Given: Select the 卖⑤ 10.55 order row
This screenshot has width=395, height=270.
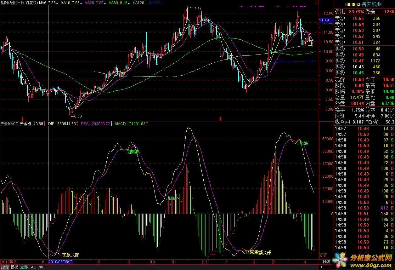Looking at the screenshot, I should point(364,18).
